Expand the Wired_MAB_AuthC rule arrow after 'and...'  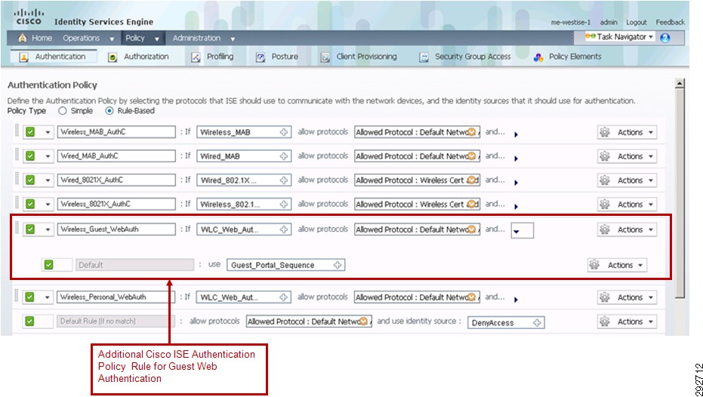click(516, 158)
